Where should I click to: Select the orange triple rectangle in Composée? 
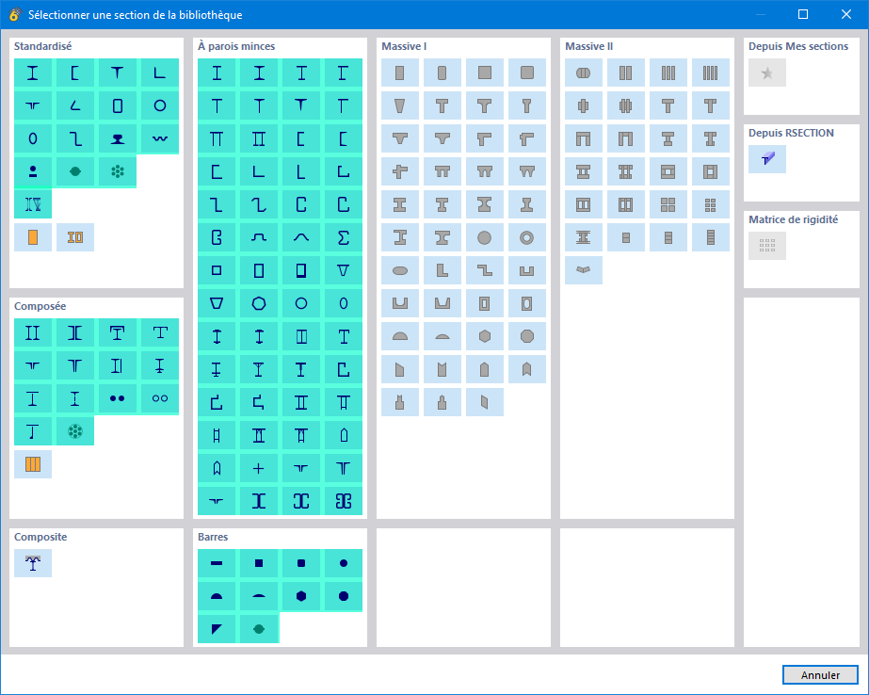point(33,464)
